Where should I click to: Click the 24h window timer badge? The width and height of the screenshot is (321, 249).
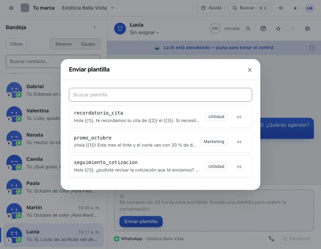coord(215,28)
